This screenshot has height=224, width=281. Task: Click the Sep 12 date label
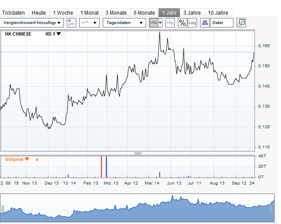point(239,183)
